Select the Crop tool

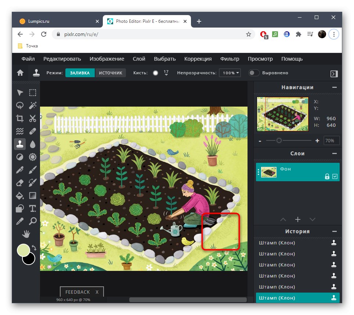(x=20, y=118)
